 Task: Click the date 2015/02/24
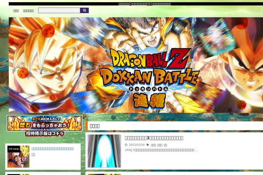[x=136, y=145]
